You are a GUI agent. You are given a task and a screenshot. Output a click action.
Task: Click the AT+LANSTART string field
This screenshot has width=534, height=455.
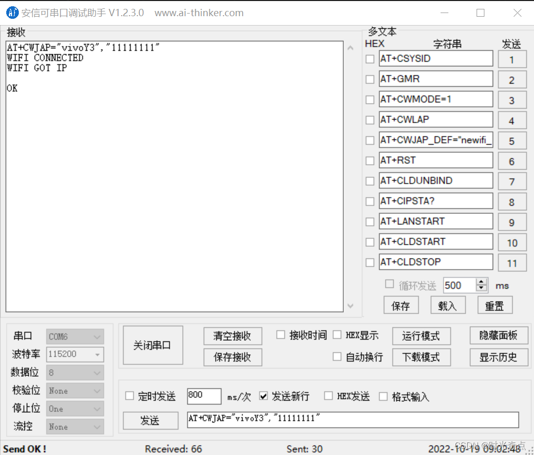point(436,221)
